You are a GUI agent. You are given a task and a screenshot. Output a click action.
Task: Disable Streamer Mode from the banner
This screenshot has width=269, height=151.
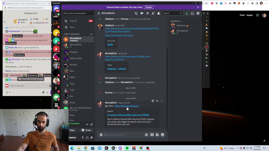[x=148, y=7]
